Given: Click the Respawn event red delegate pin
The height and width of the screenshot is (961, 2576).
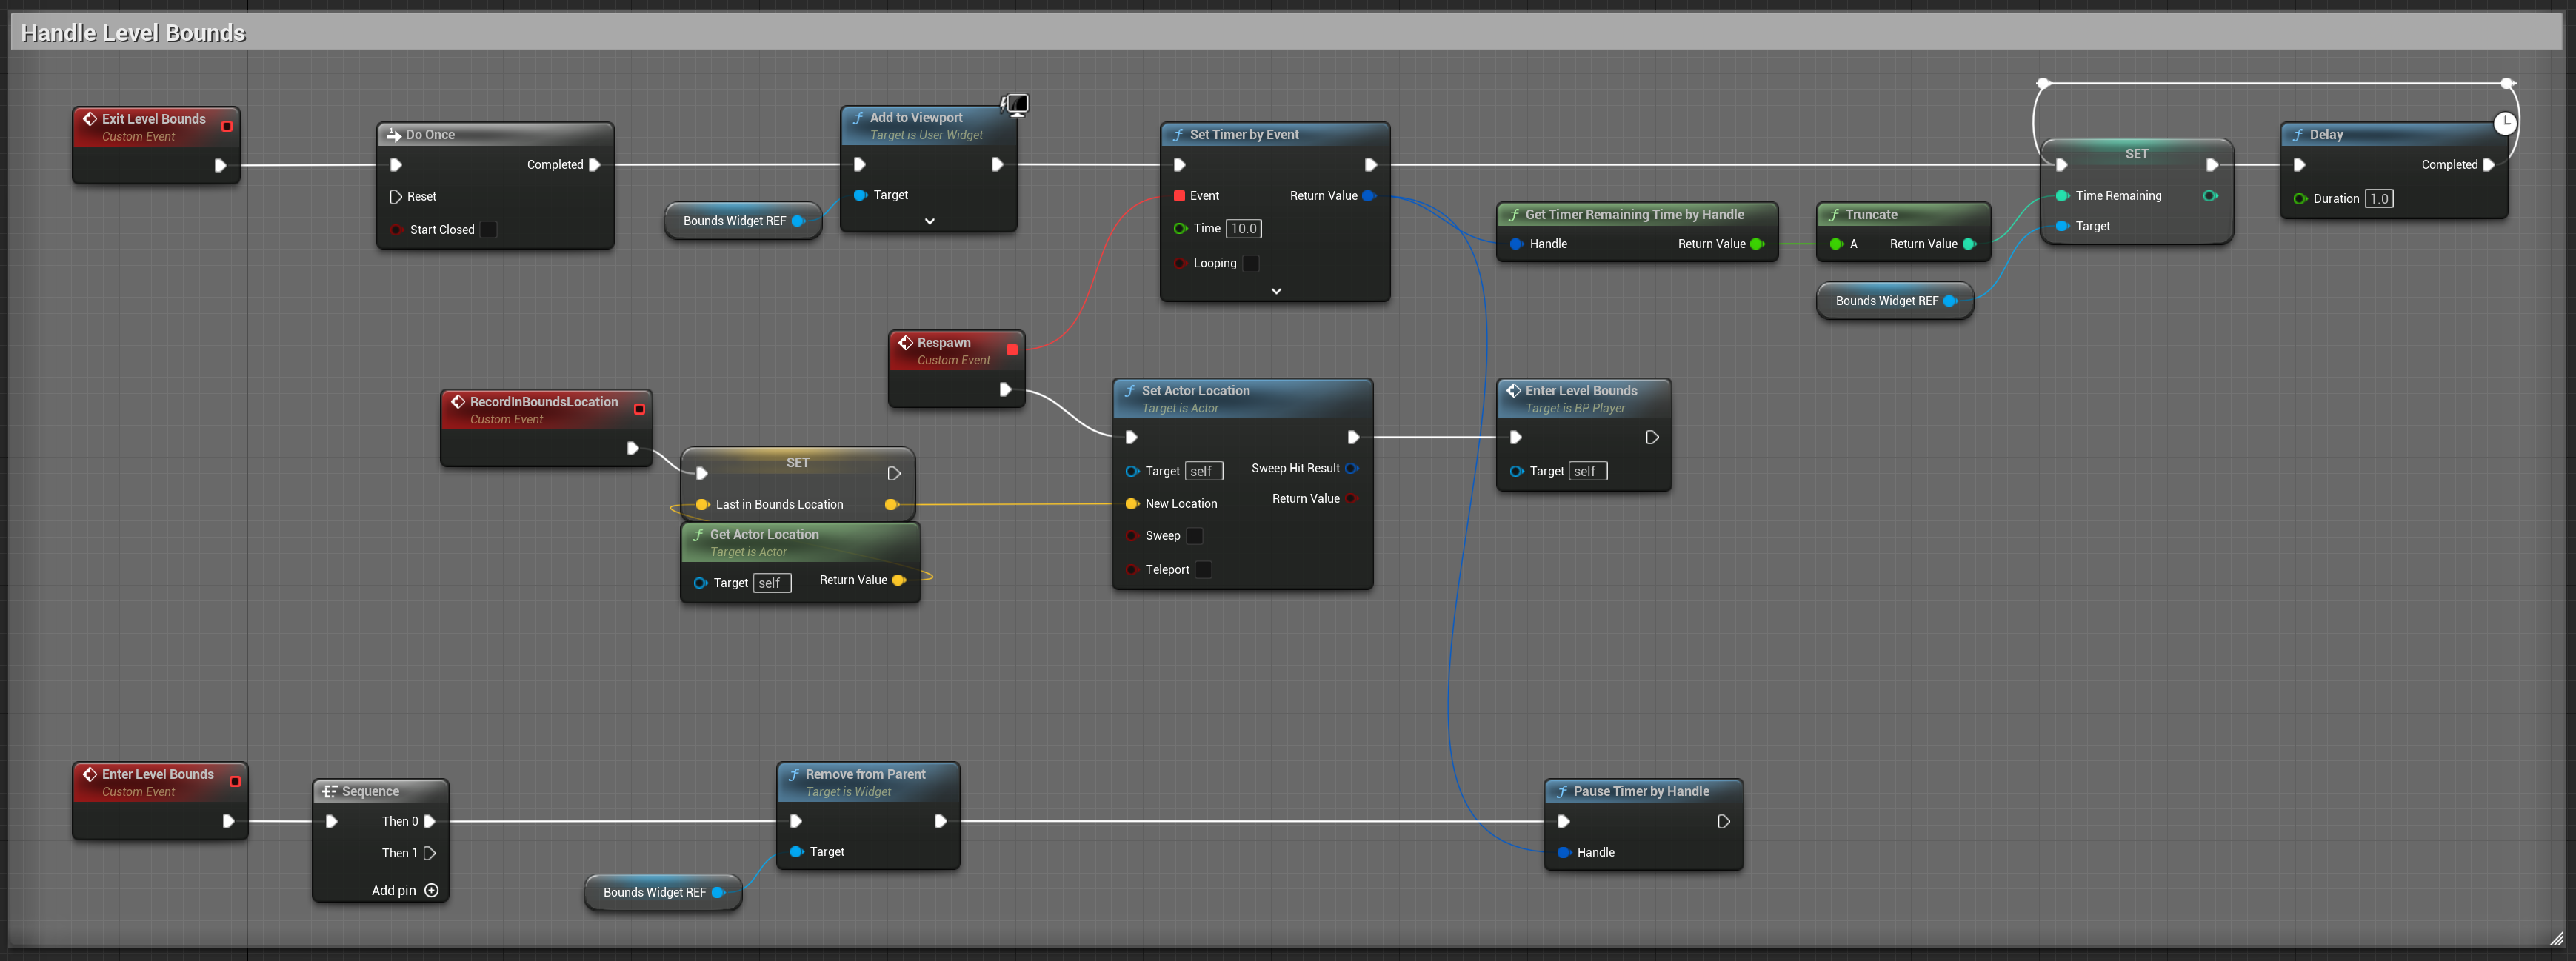Looking at the screenshot, I should pos(1012,350).
